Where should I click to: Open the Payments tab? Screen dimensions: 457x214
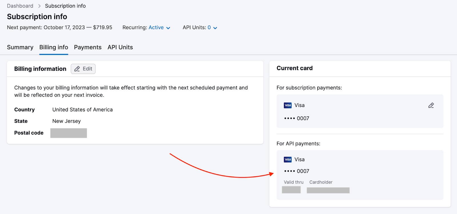pos(88,47)
